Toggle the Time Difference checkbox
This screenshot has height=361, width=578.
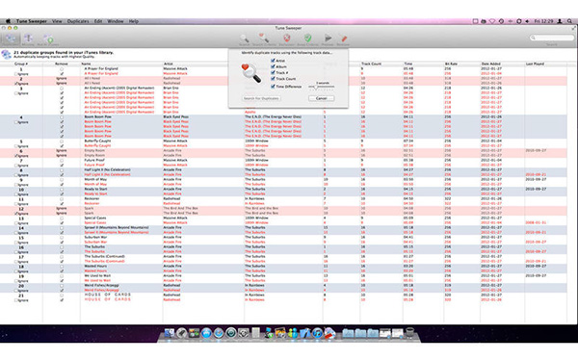pyautogui.click(x=273, y=87)
